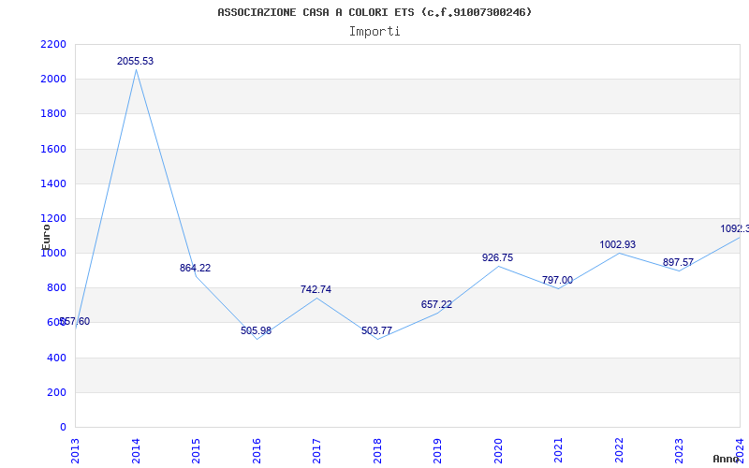Select the 864.22 data label
The width and height of the screenshot is (749, 468).
195,268
